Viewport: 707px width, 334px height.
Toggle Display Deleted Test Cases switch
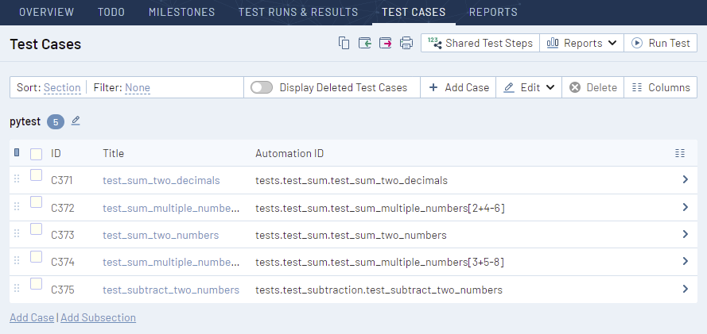tap(262, 87)
